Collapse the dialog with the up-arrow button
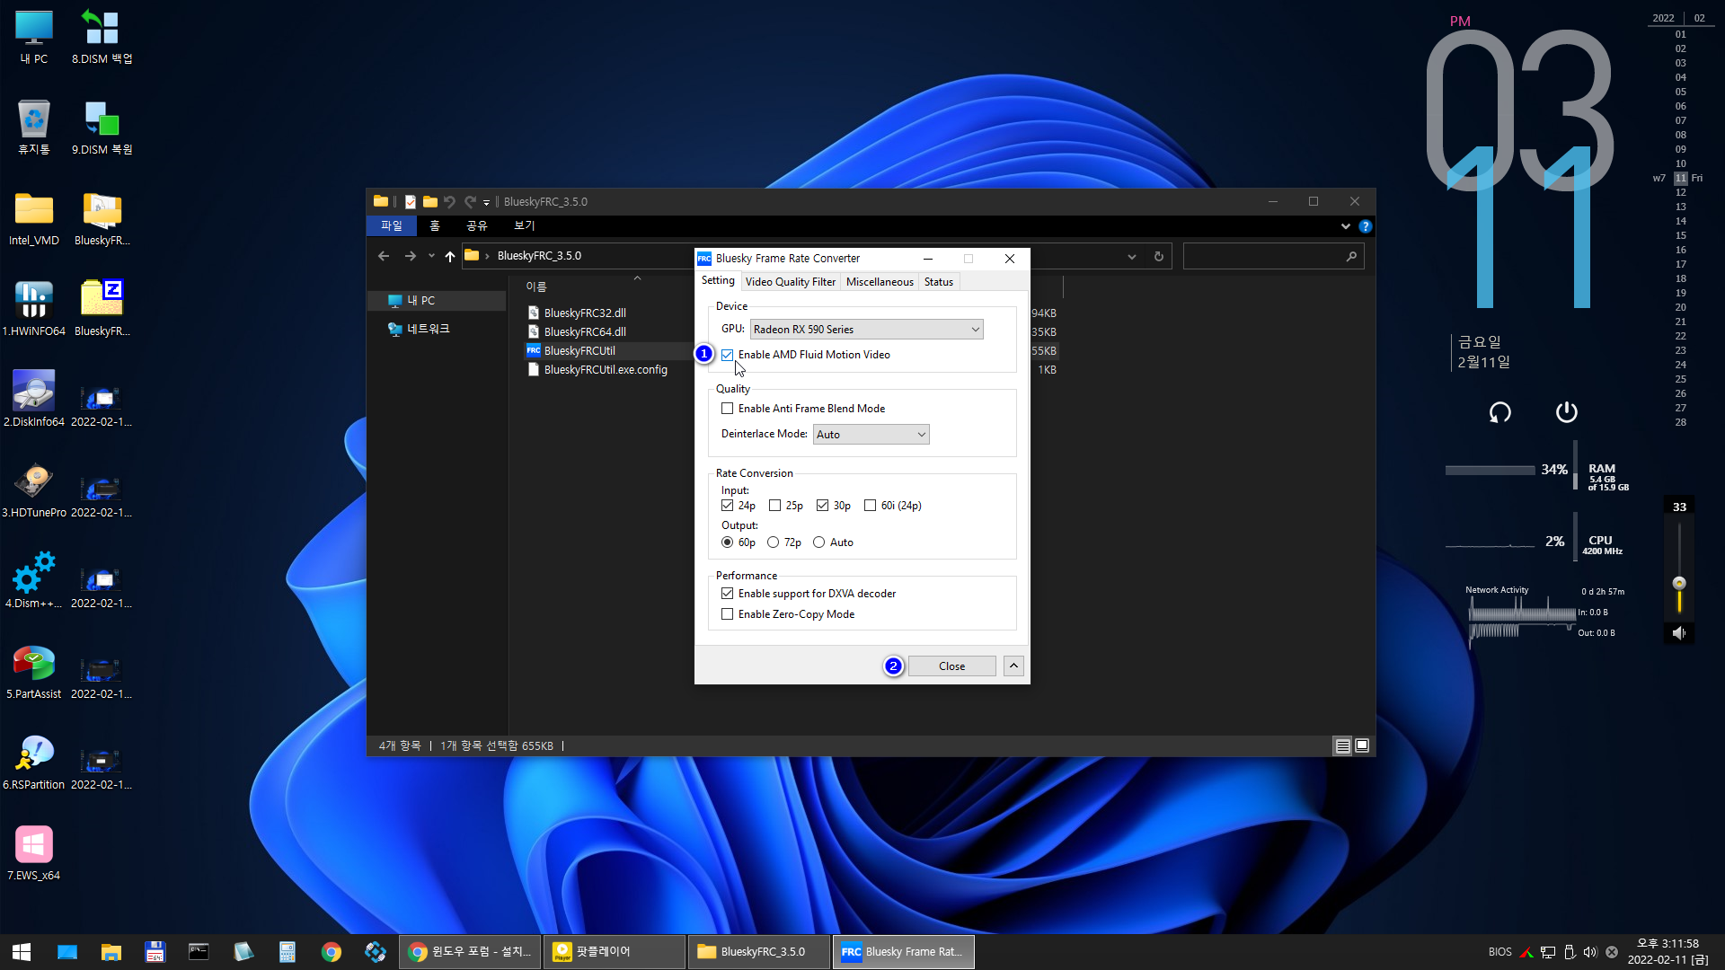This screenshot has height=970, width=1725. tap(1013, 666)
